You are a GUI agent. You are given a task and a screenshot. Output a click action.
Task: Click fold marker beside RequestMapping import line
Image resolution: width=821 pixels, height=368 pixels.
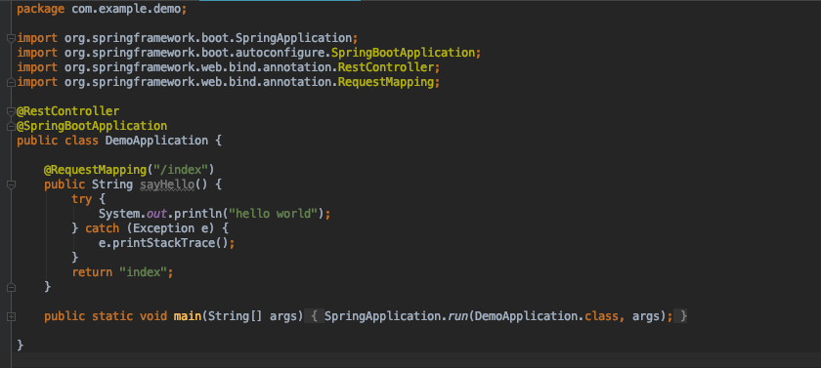11,82
